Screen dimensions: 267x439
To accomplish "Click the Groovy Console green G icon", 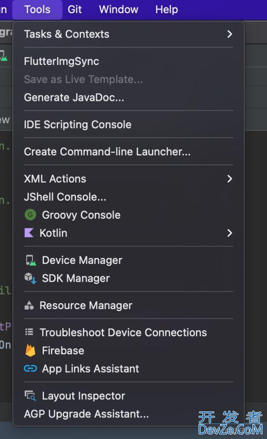I will coord(30,215).
